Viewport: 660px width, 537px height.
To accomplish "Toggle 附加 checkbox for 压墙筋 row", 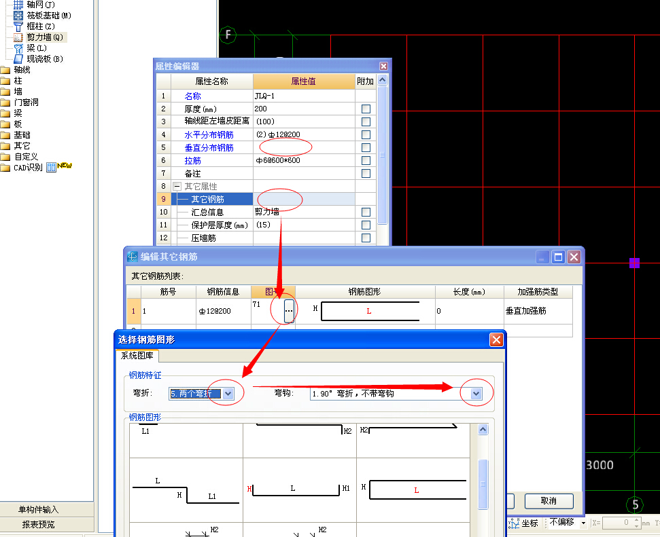I will coord(366,238).
